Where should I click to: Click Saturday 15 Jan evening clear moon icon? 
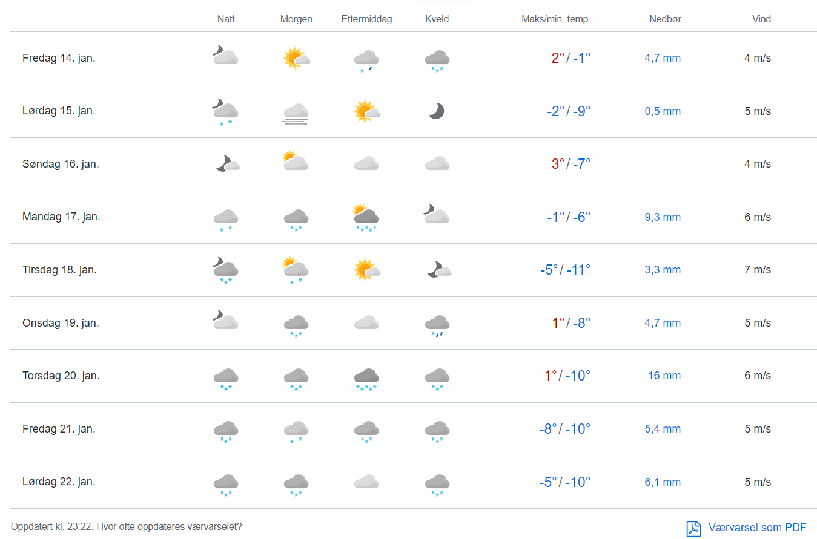437,111
